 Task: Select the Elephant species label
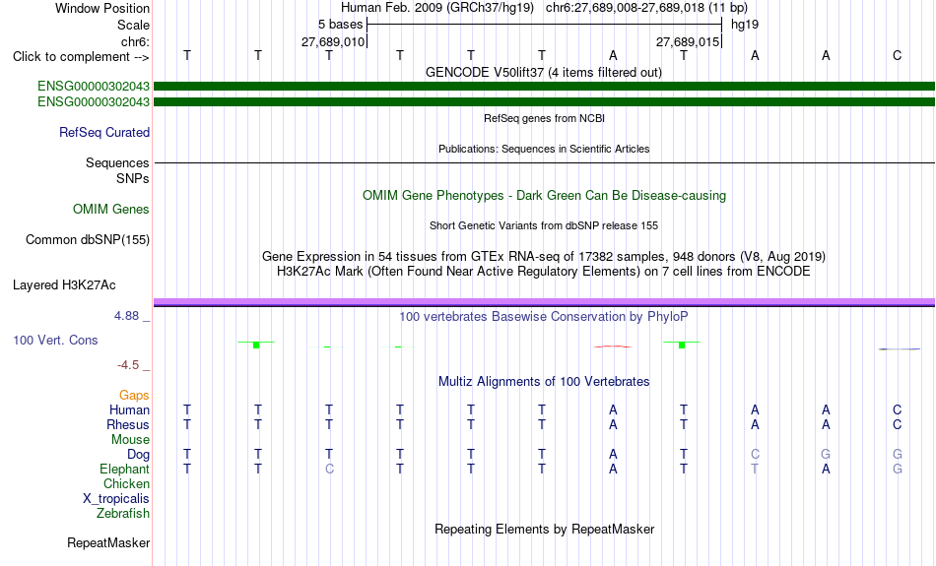click(124, 469)
